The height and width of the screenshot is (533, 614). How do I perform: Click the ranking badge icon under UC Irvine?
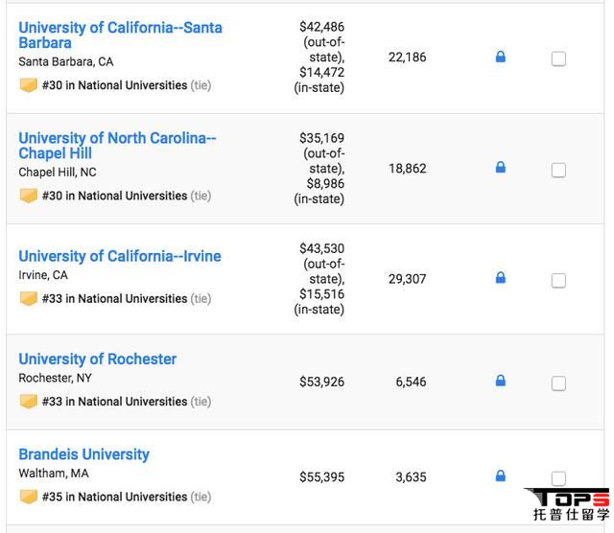tap(29, 298)
